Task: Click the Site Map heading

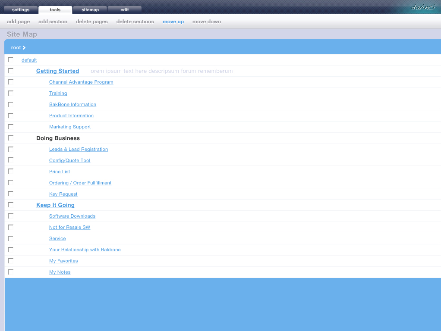Action: coord(22,34)
